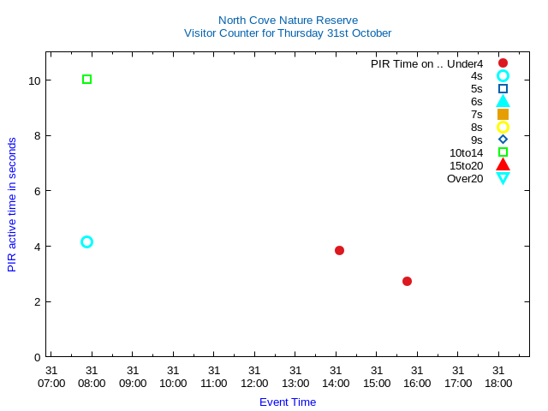Click the red circle Under4 legend marker
Screen dimensions: 548x411
coord(503,63)
